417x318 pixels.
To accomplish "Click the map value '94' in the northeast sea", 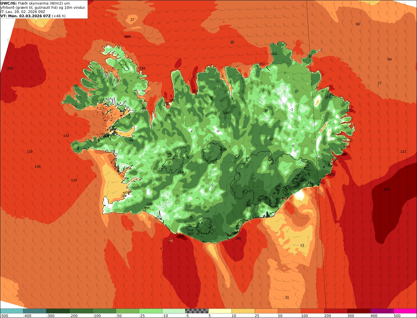I will [390, 59].
